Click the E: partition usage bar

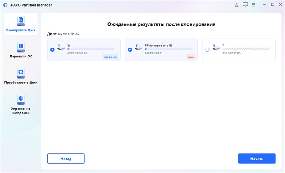tap(90, 48)
